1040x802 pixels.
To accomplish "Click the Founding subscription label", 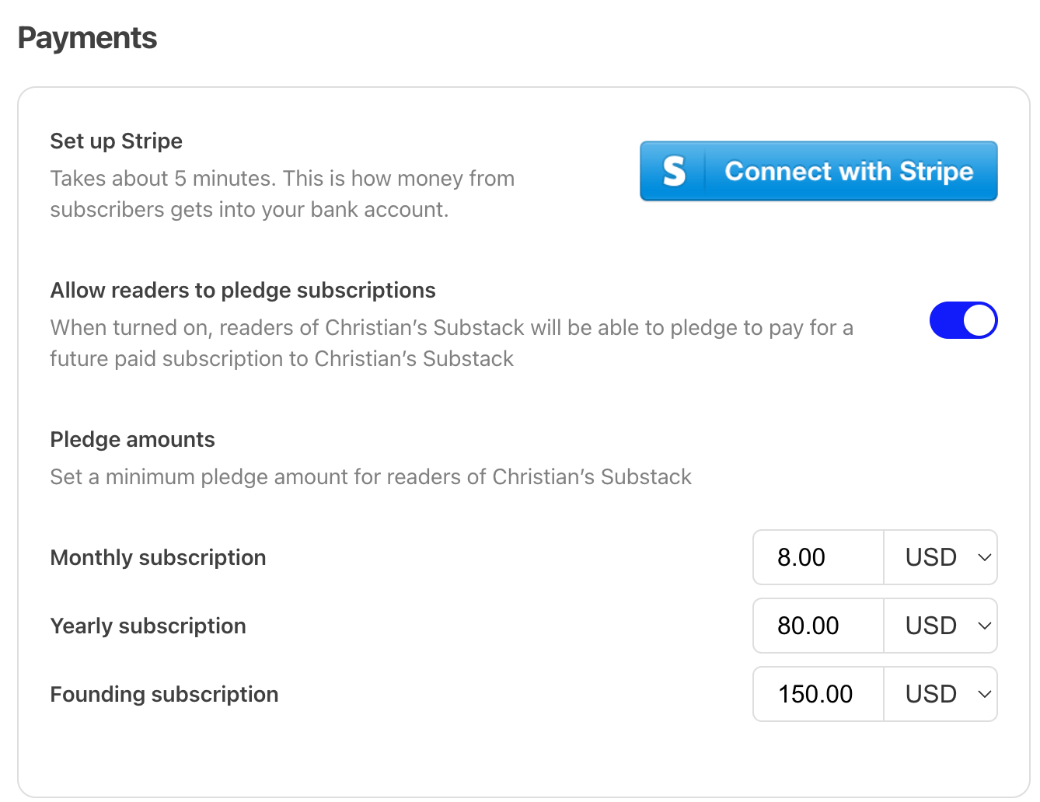I will (x=164, y=694).
